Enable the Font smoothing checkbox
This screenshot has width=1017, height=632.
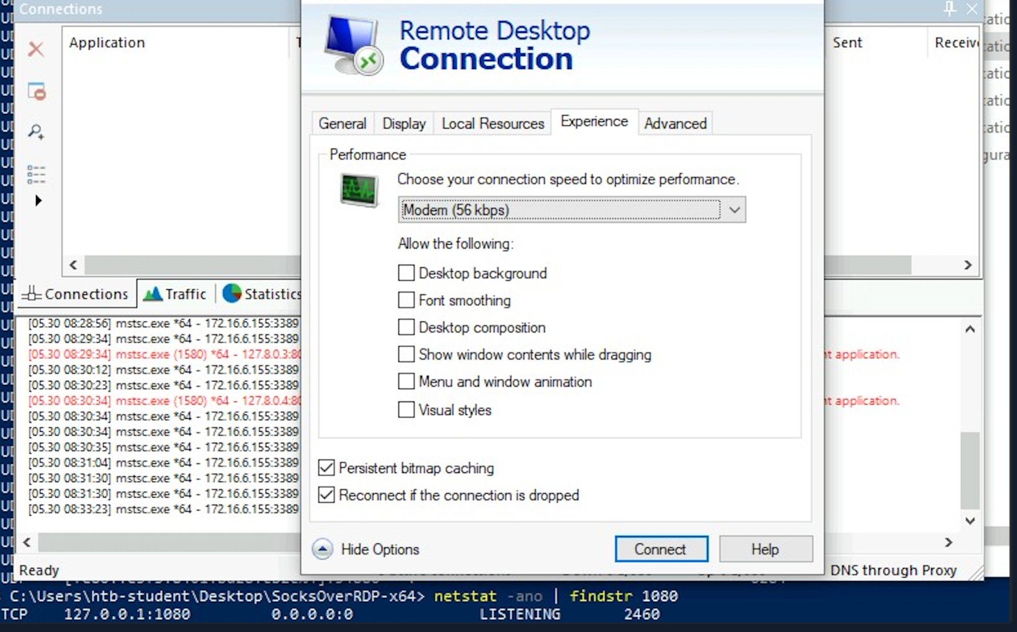click(x=406, y=300)
